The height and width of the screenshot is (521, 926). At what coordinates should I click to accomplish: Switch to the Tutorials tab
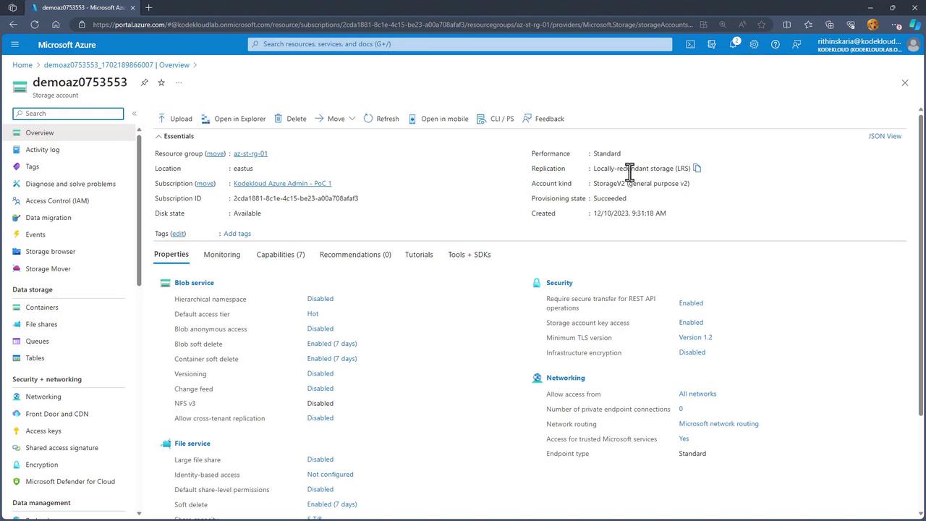(419, 255)
